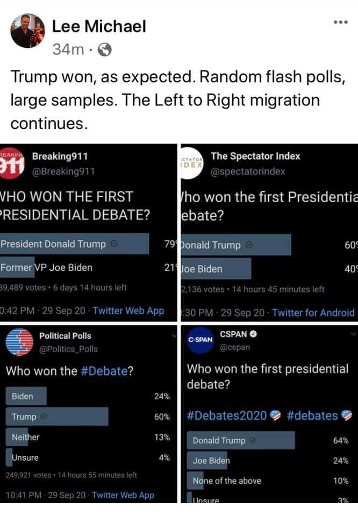Viewport: 358px width, 516px height.
Task: Open the Lee Michael profile name
Action: (99, 26)
